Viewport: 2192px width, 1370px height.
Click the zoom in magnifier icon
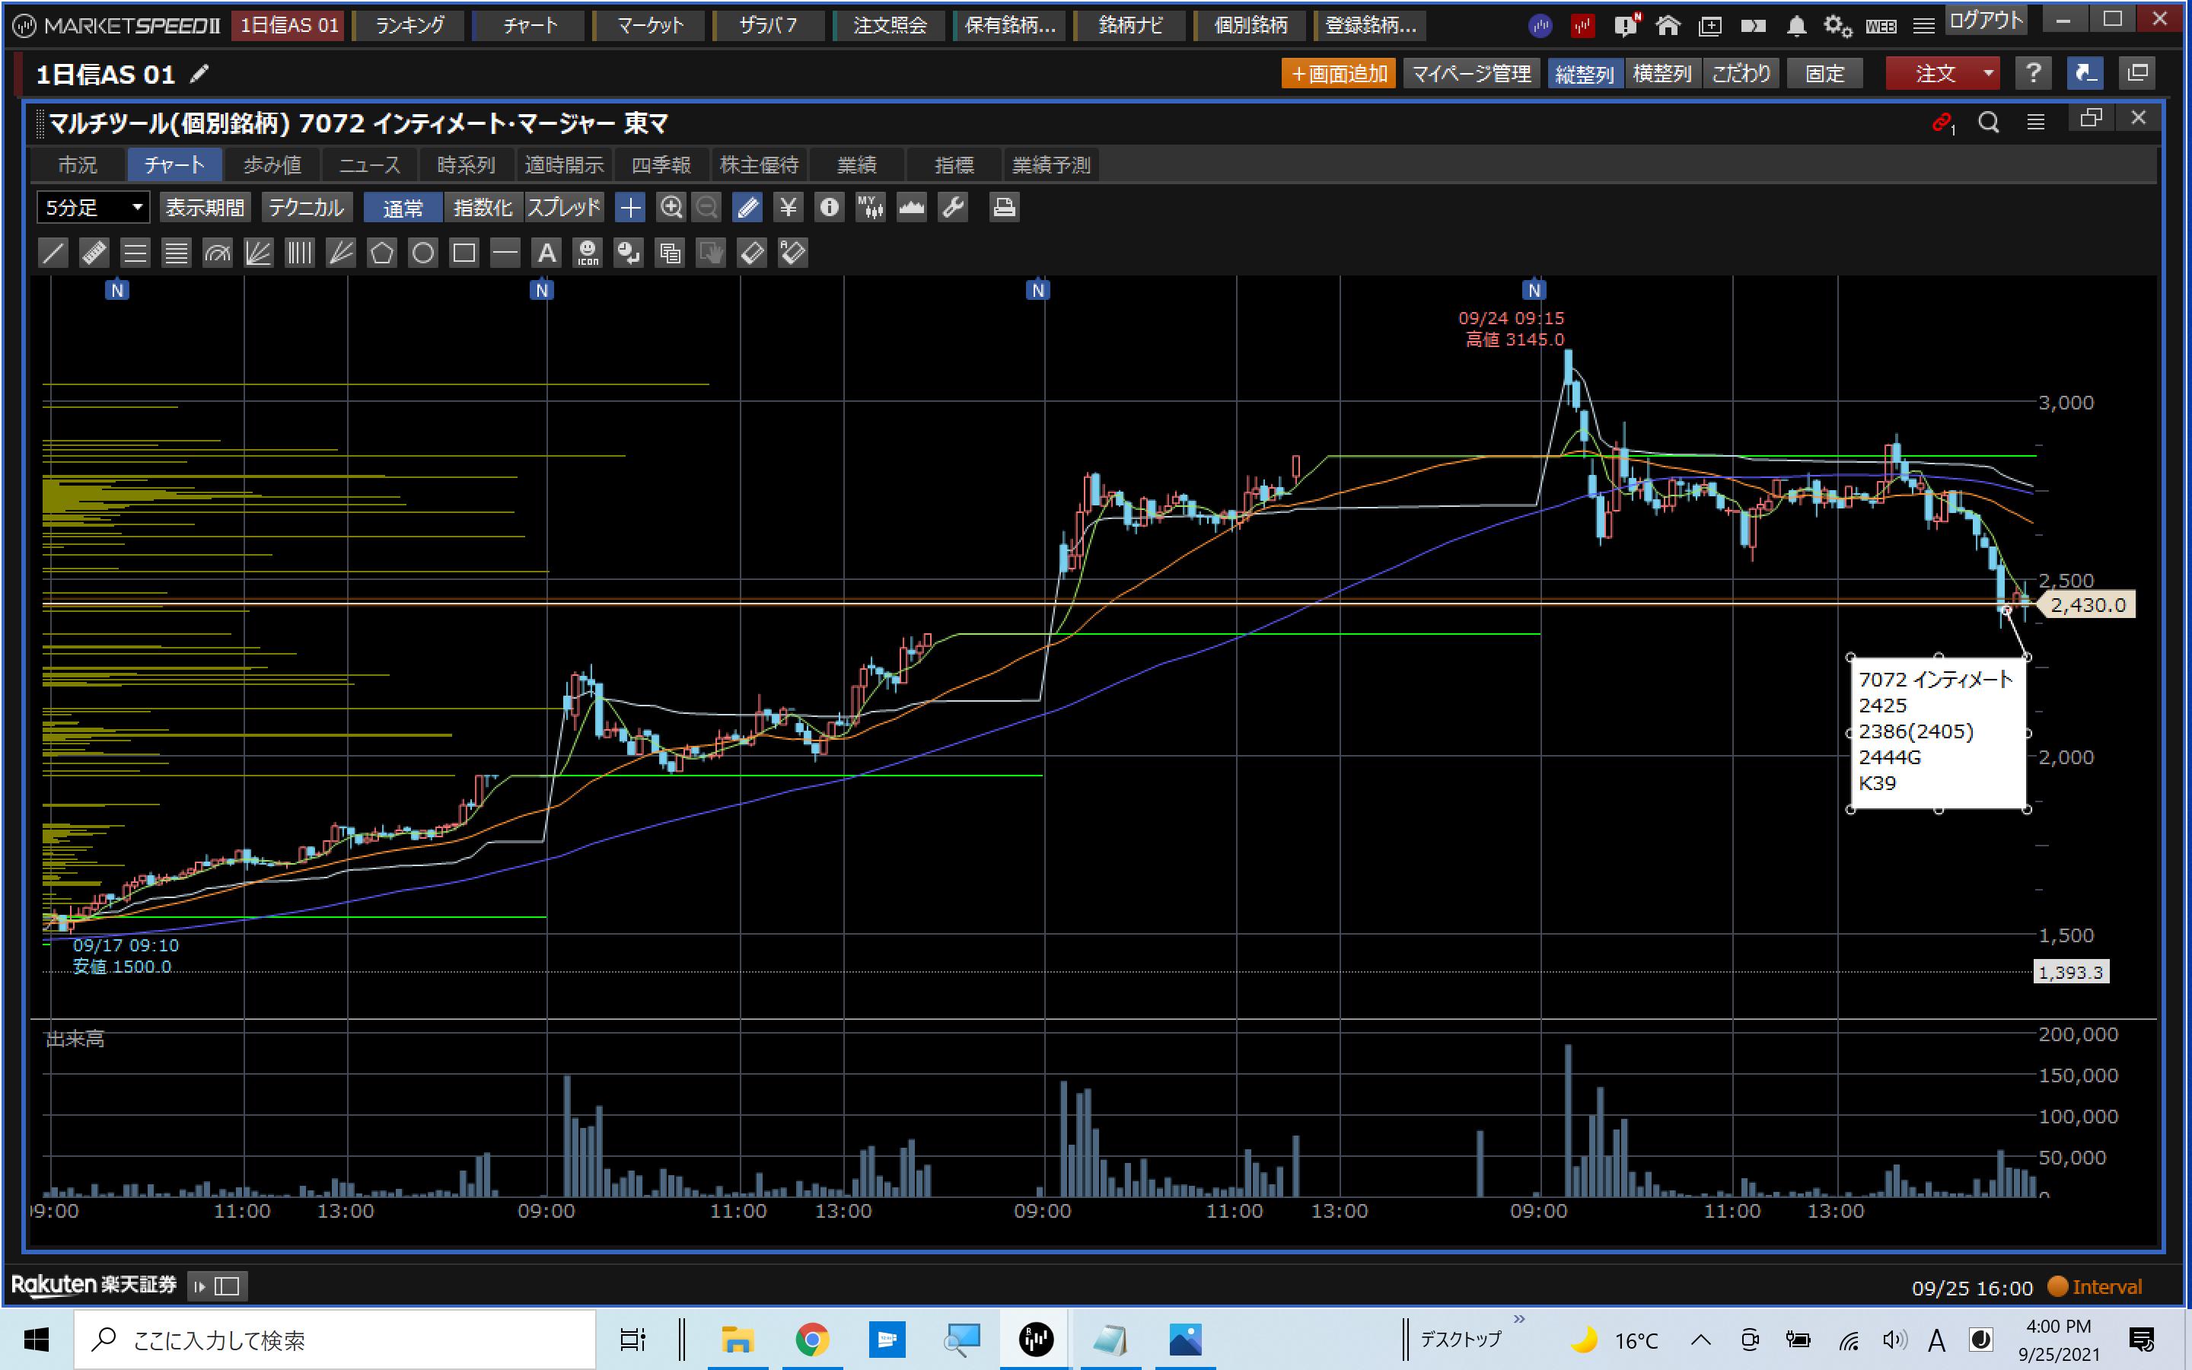671,208
